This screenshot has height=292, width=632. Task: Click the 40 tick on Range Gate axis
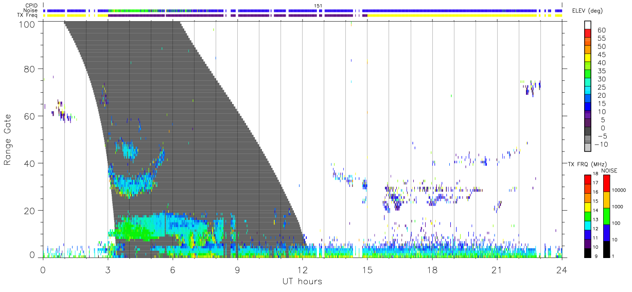coord(30,163)
